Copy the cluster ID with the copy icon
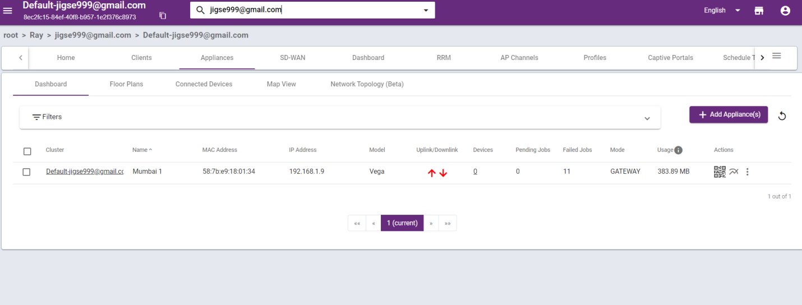This screenshot has width=802, height=305. coord(163,16)
